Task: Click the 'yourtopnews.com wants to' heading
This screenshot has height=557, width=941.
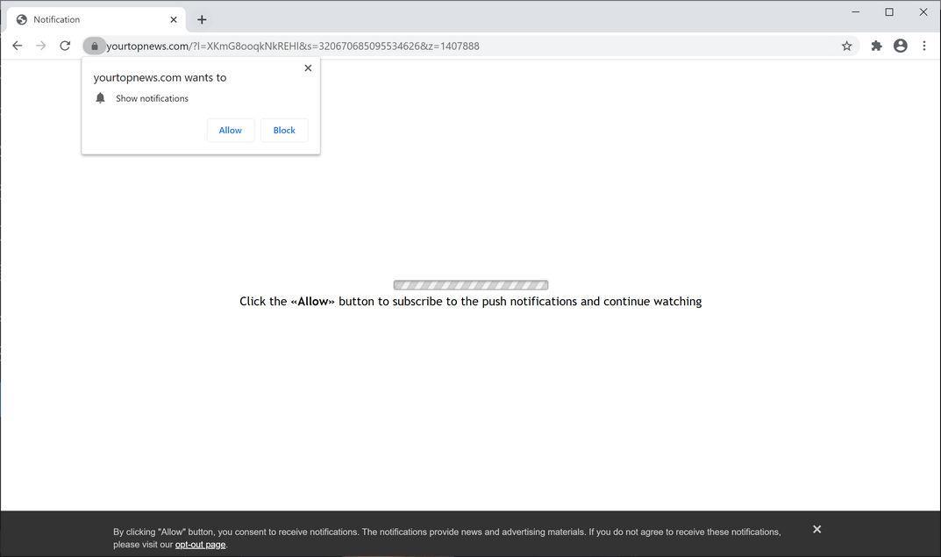Action: pos(160,77)
